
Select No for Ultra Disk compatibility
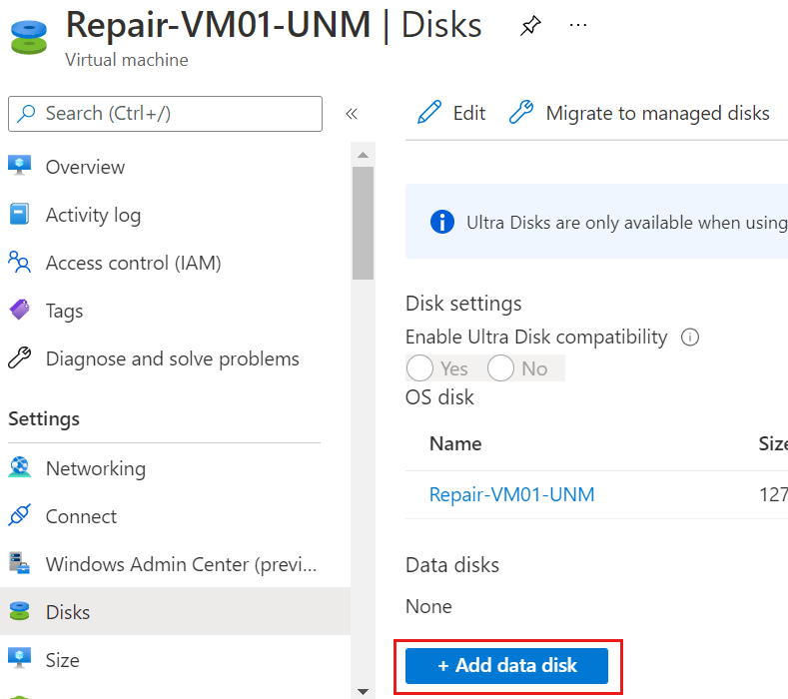[500, 368]
